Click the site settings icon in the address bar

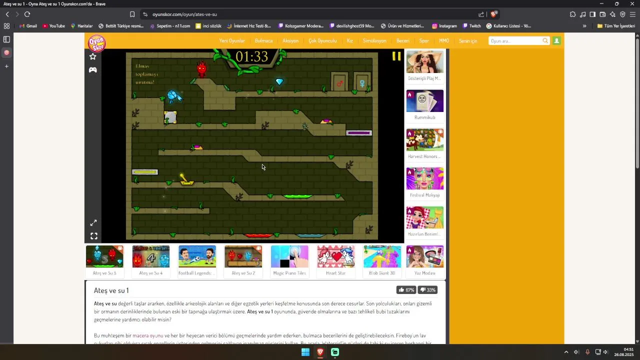[145, 14]
